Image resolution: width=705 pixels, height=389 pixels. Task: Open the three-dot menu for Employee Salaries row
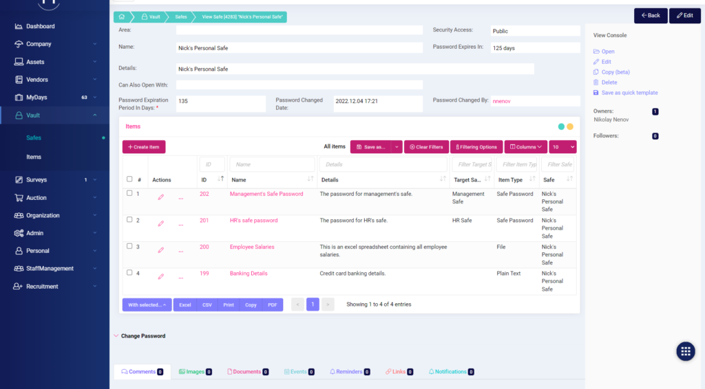[x=181, y=249]
